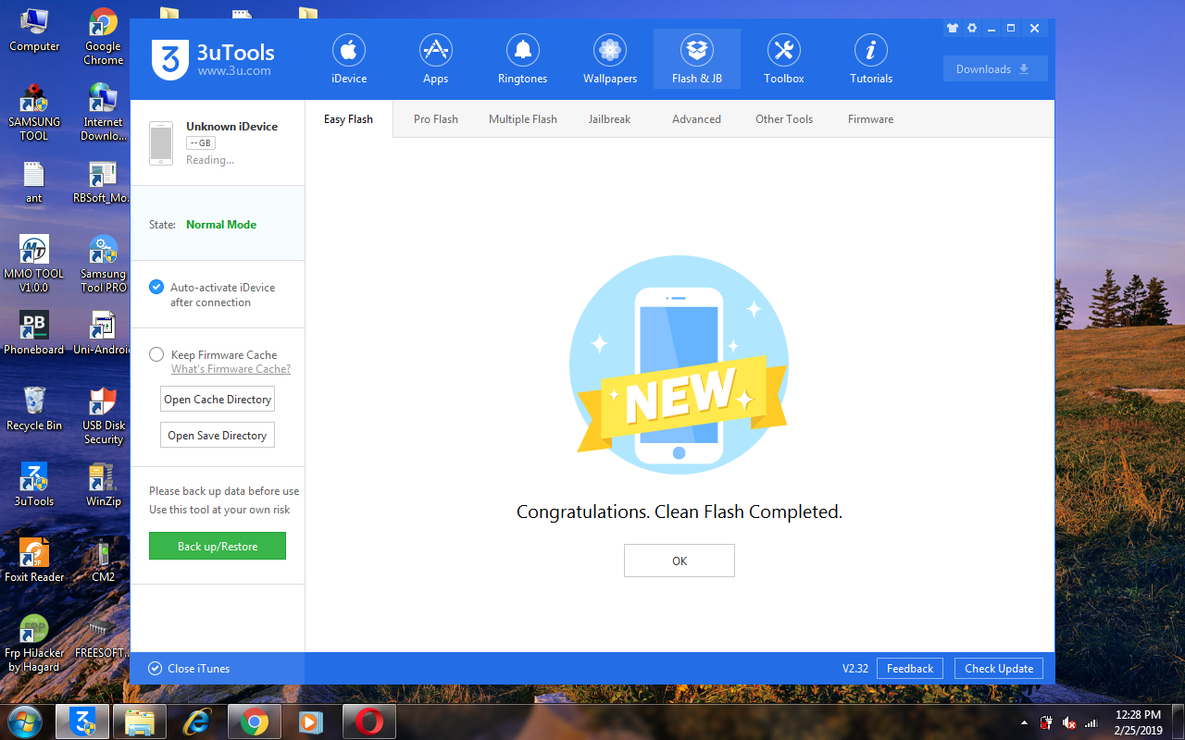
Task: Click the Phoneboard desktop shortcut
Action: (34, 333)
